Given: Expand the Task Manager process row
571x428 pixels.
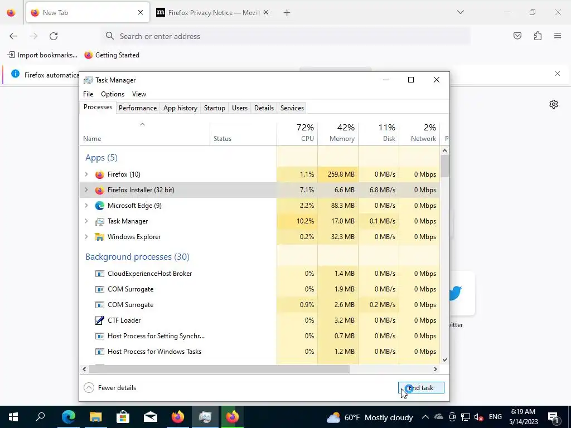Looking at the screenshot, I should (86, 221).
